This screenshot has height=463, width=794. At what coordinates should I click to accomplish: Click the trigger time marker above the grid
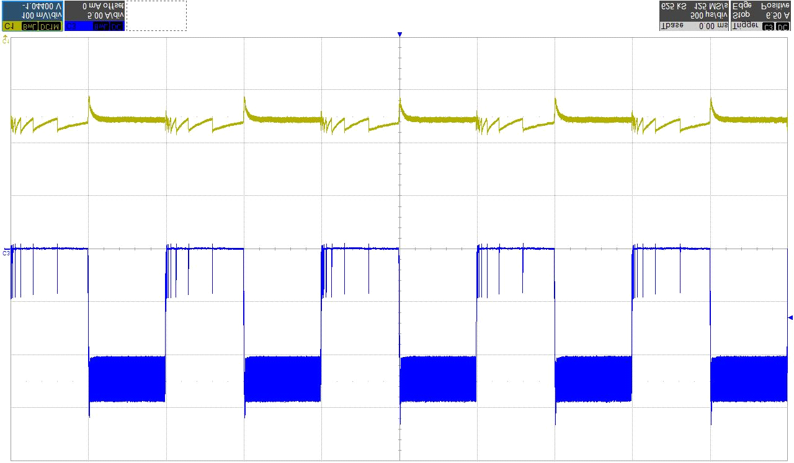[399, 35]
